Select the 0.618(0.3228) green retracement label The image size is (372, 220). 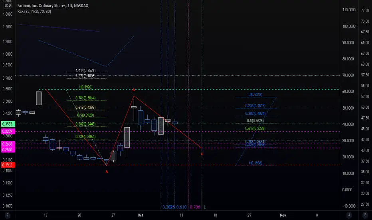click(255, 128)
